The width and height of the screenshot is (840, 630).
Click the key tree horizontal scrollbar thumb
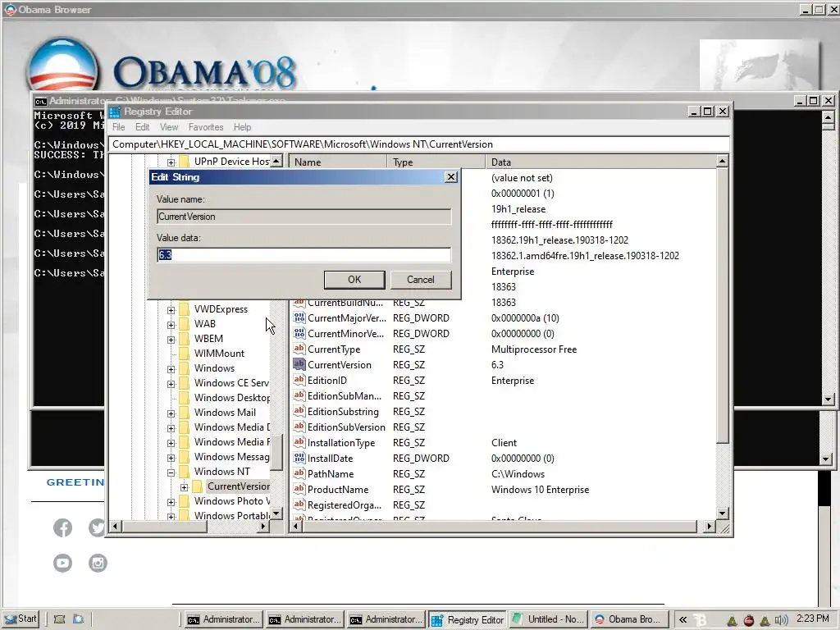point(163,526)
